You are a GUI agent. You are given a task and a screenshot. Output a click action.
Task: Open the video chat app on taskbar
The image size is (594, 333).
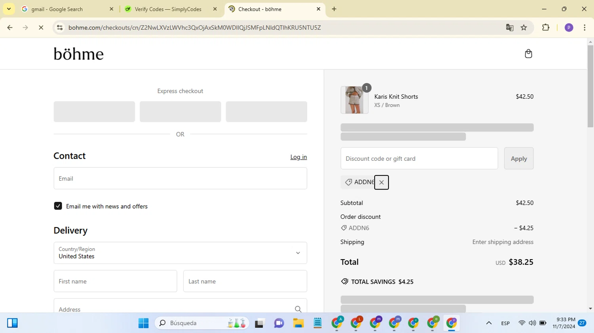(x=279, y=323)
